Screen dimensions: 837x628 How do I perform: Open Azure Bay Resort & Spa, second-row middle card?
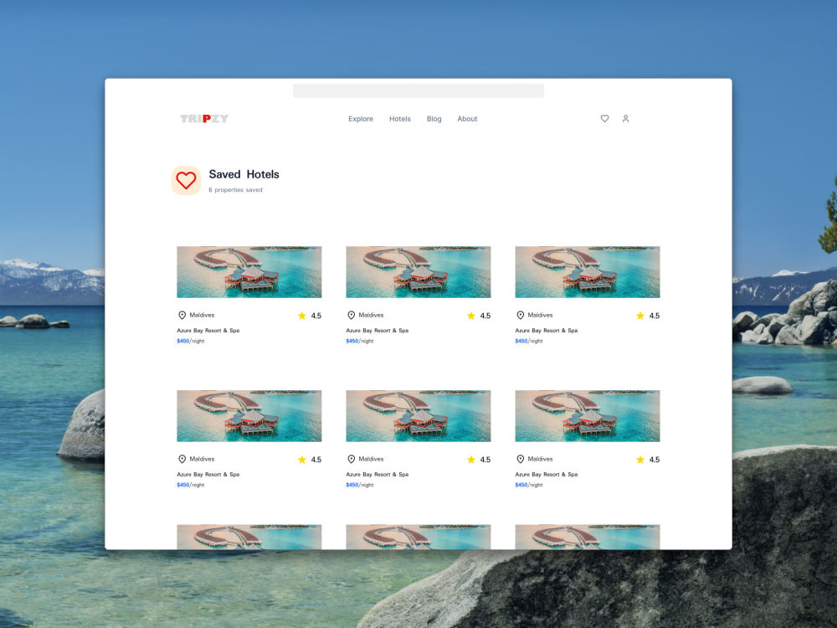click(x=377, y=474)
